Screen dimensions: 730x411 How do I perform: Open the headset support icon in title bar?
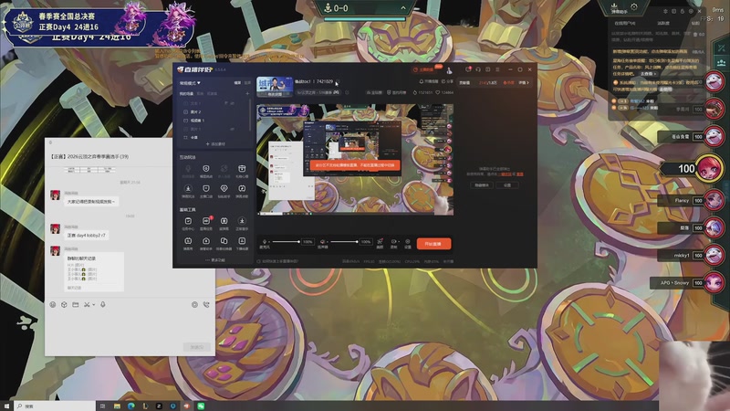[478, 69]
